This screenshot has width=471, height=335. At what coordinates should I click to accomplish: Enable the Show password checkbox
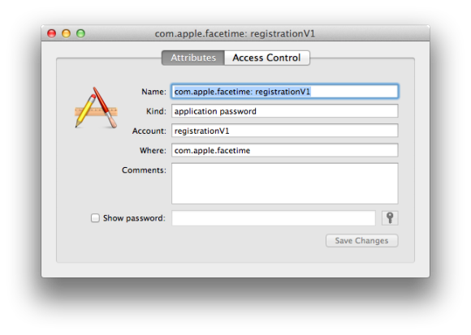95,218
